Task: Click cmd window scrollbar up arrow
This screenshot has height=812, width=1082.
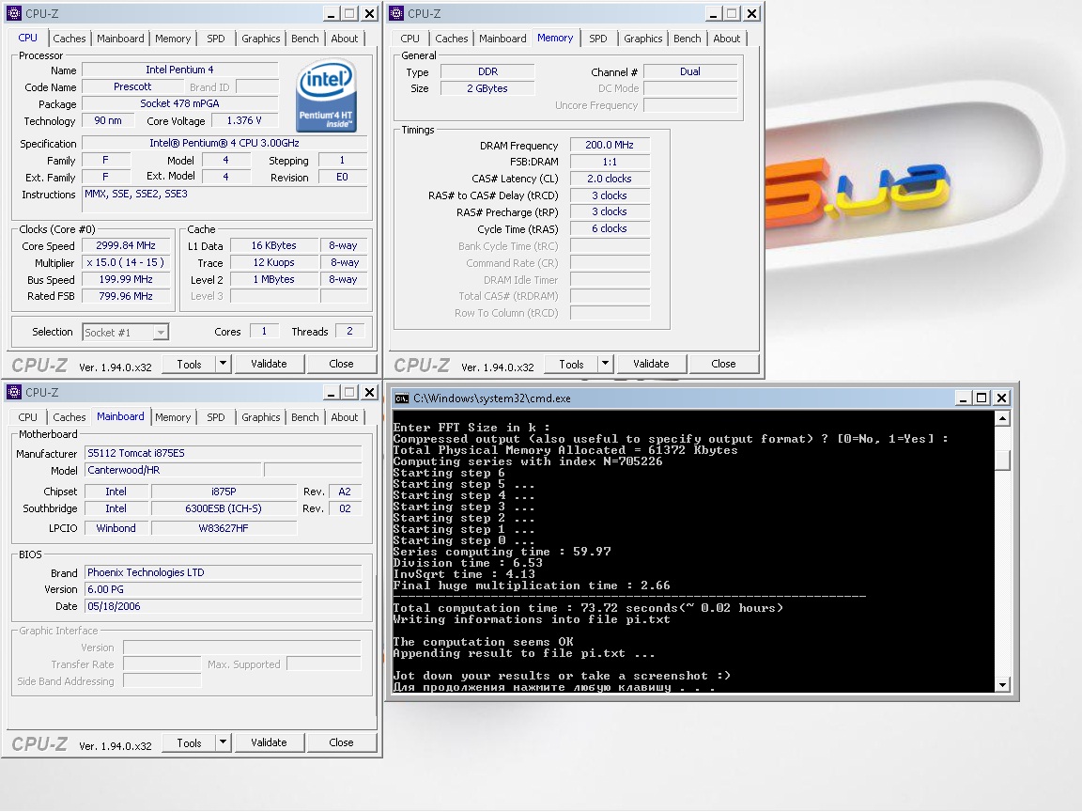Action: (1003, 418)
